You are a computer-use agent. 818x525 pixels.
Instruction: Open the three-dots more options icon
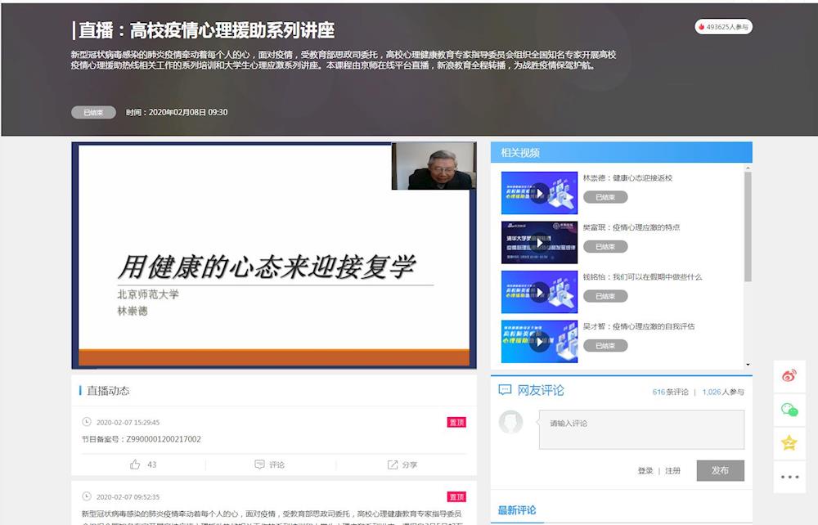coord(789,477)
